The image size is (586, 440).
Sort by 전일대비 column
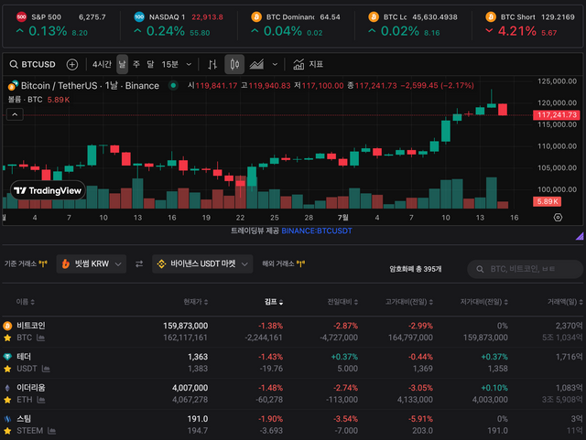tap(342, 302)
